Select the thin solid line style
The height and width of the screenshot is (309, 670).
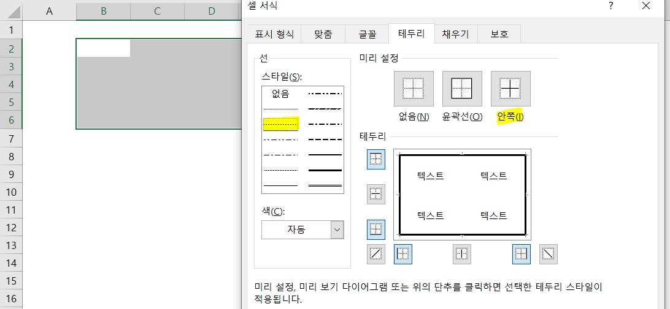pyautogui.click(x=280, y=185)
